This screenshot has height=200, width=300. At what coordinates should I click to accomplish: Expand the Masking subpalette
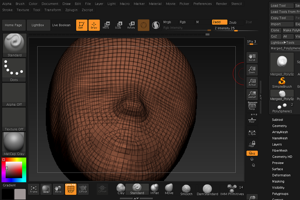point(277,181)
